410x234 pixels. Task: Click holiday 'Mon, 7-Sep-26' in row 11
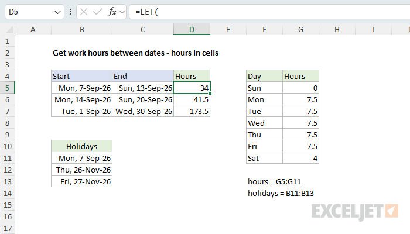click(x=82, y=159)
